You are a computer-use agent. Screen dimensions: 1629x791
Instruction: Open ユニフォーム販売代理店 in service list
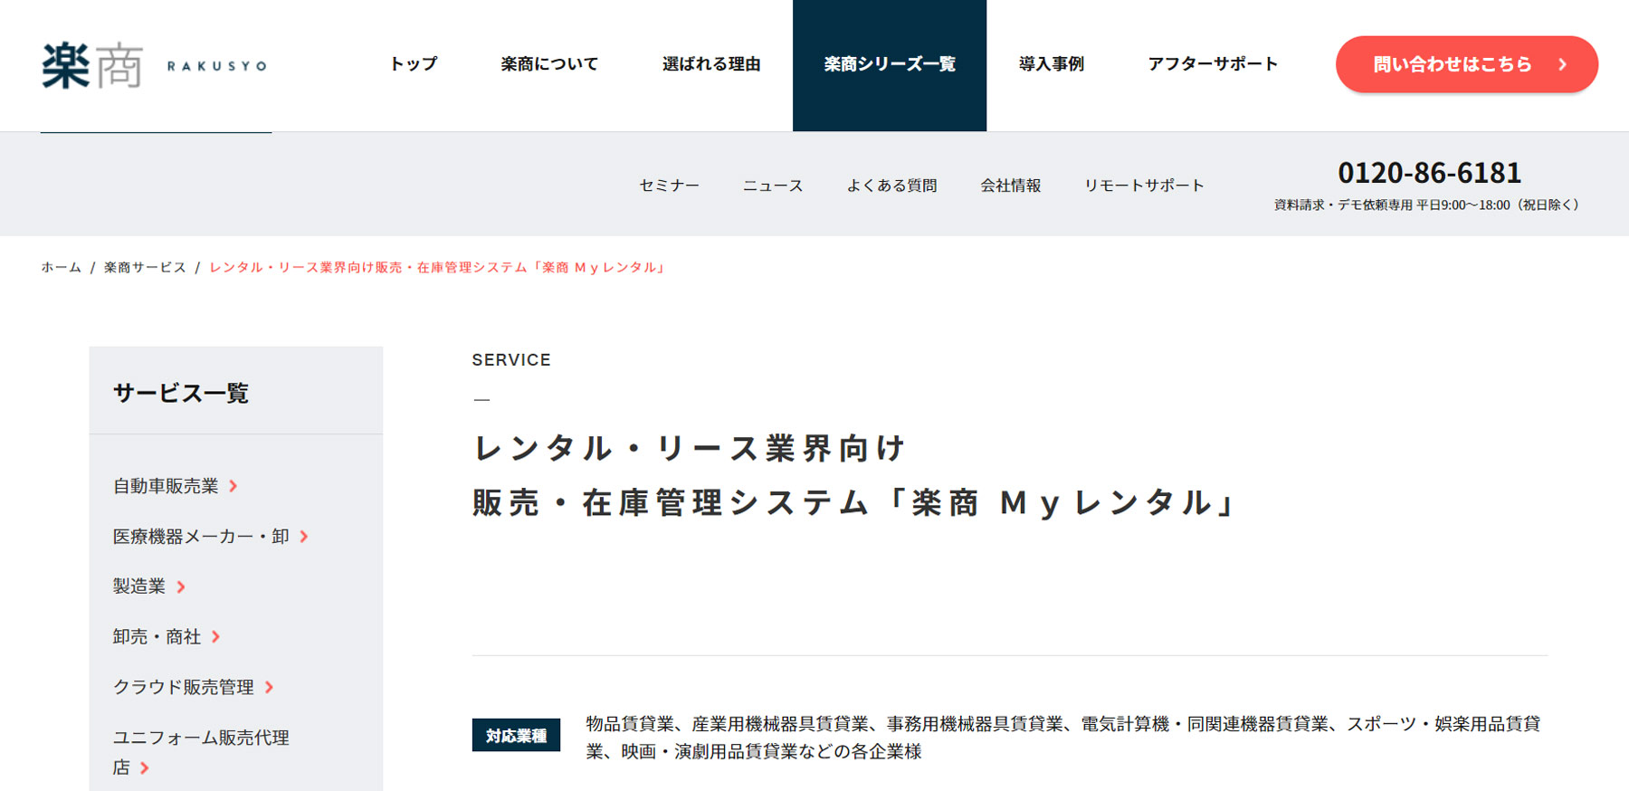[x=201, y=752]
